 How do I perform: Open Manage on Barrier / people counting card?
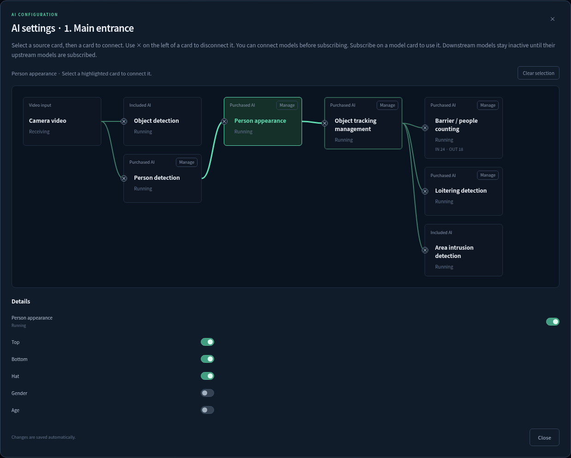click(x=488, y=105)
